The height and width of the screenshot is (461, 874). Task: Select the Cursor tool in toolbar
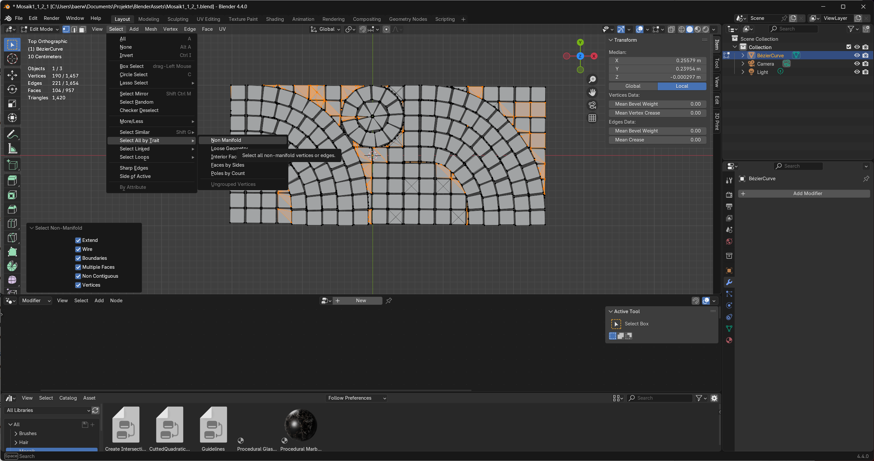tap(12, 59)
